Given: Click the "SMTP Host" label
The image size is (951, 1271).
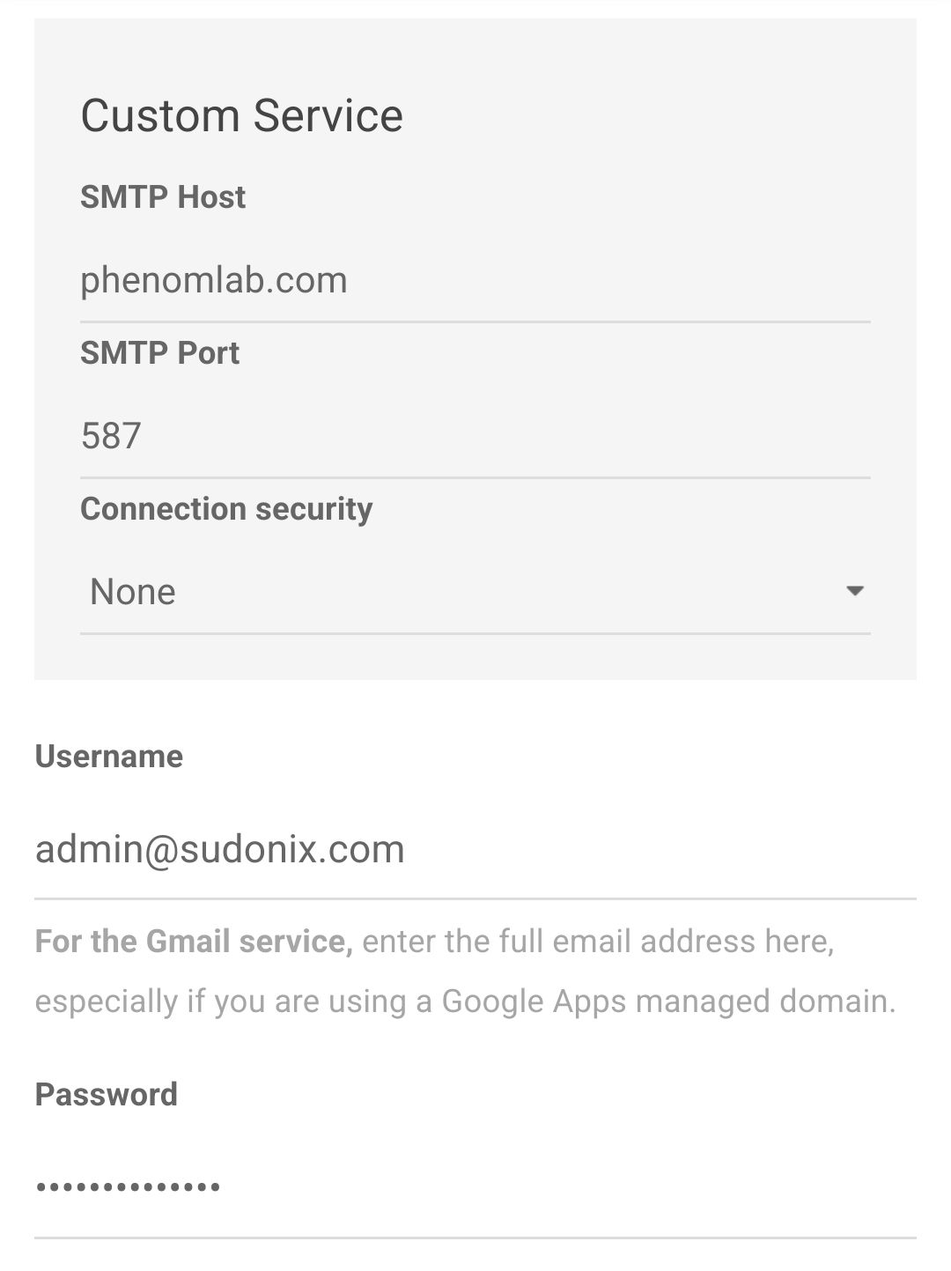Looking at the screenshot, I should click(x=163, y=197).
